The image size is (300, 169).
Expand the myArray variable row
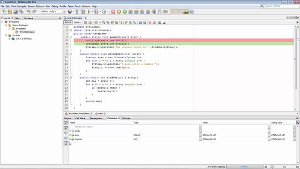(x=70, y=139)
